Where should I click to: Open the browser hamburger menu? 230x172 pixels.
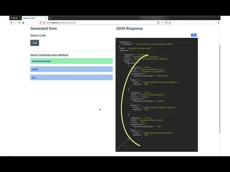coord(218,22)
